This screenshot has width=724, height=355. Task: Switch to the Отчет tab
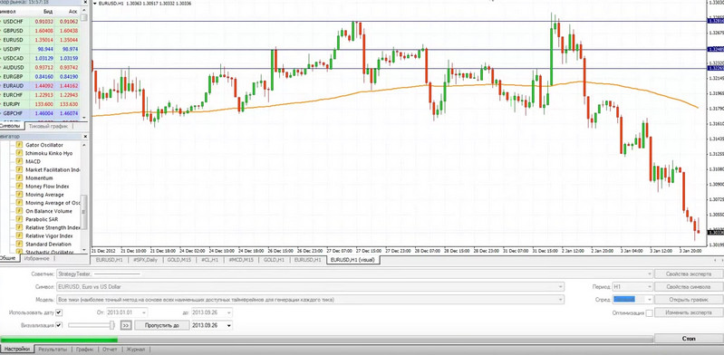pyautogui.click(x=110, y=350)
